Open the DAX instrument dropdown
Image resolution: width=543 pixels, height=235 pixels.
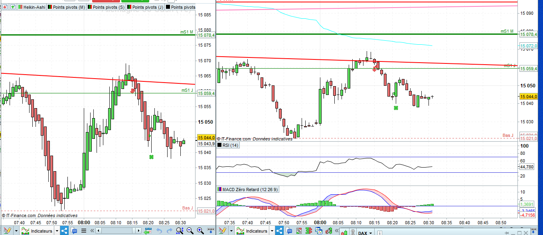tap(365, 233)
